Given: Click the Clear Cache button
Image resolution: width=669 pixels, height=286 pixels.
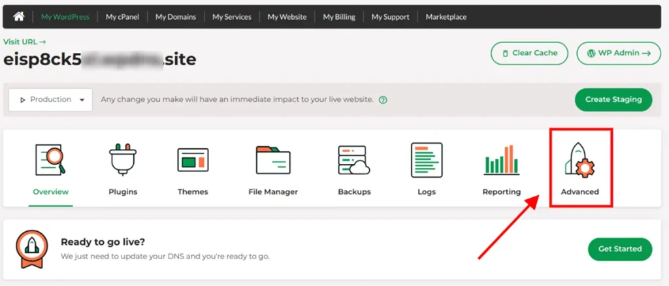Looking at the screenshot, I should pyautogui.click(x=529, y=54).
